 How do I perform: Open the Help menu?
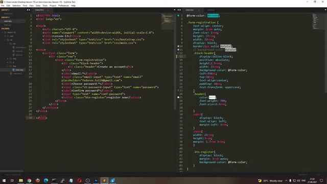73,6
